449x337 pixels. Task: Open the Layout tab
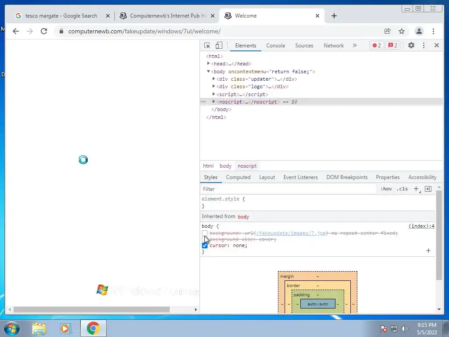[267, 177]
